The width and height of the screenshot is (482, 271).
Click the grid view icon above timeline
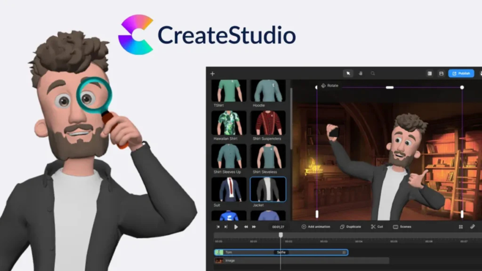[461, 227]
